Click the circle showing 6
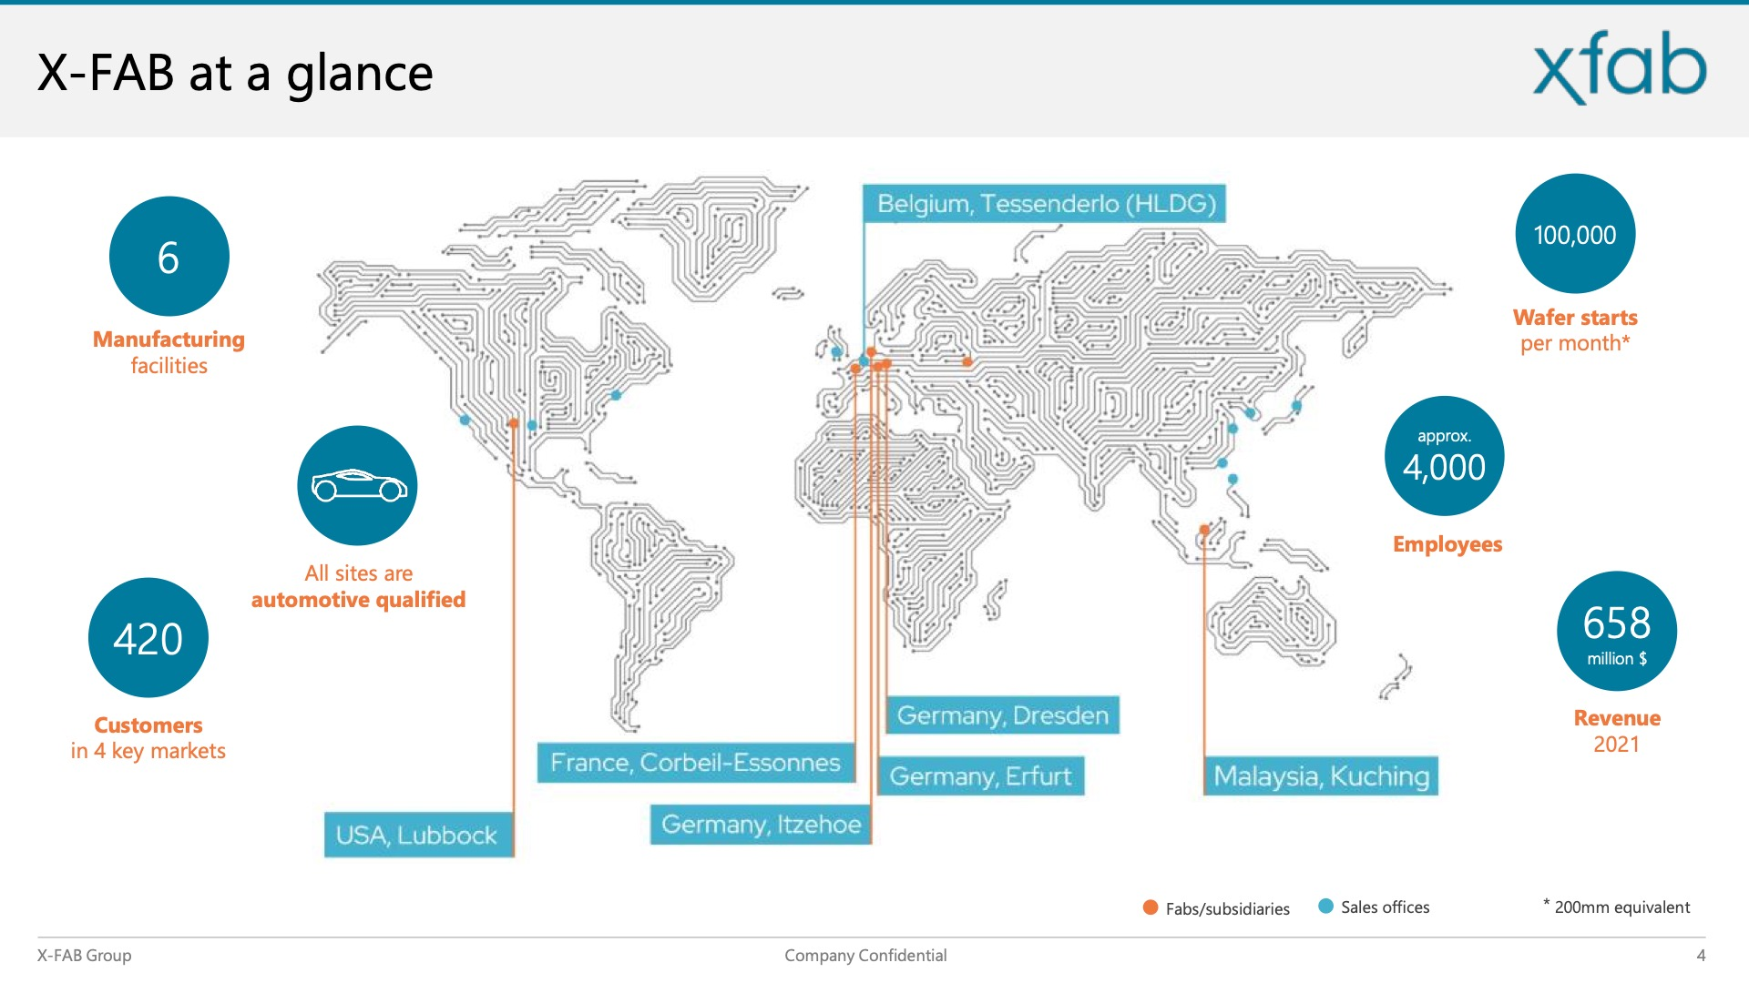1749x983 pixels. [x=169, y=257]
